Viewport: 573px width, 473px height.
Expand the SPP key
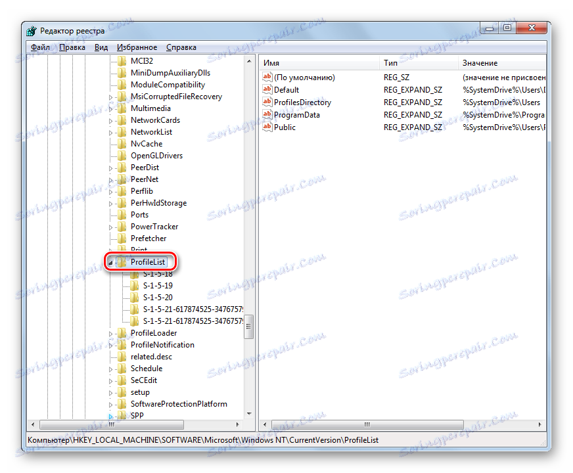click(x=111, y=416)
